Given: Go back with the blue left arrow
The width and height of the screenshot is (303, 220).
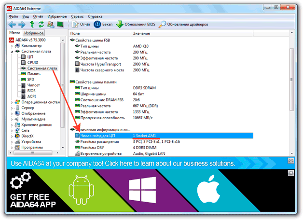Looking at the screenshot, I should [12, 24].
